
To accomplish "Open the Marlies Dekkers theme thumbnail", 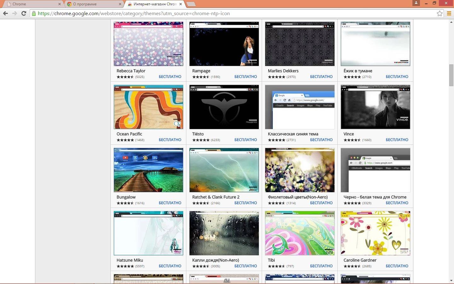I will 300,44.
